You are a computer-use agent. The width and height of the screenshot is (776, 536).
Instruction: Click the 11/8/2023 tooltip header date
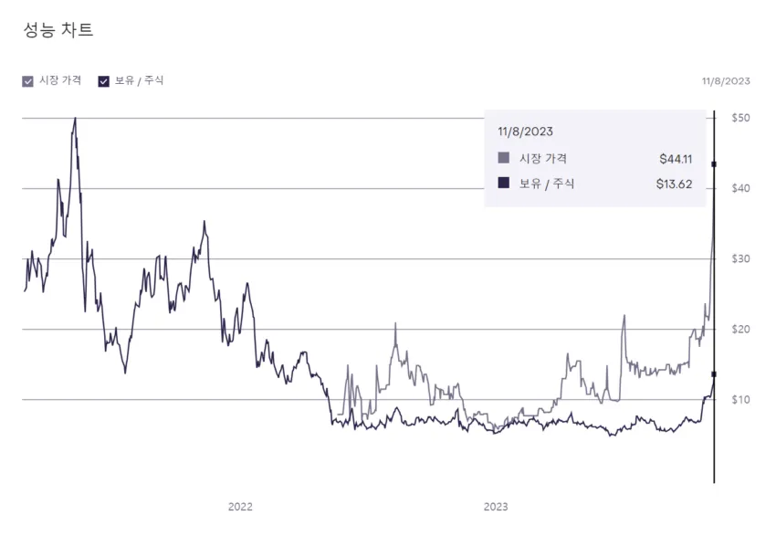(525, 131)
